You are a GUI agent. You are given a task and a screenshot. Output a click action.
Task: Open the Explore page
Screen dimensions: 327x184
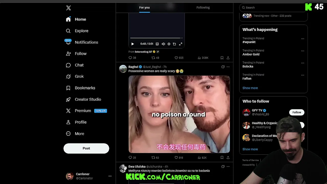tap(77, 31)
